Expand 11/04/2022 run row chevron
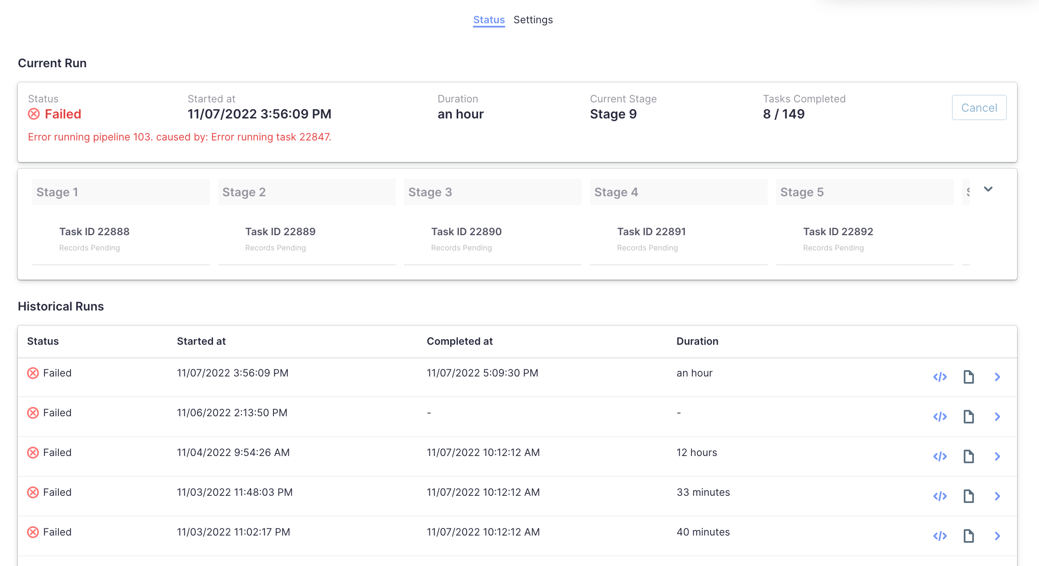The image size is (1039, 566). pos(997,456)
